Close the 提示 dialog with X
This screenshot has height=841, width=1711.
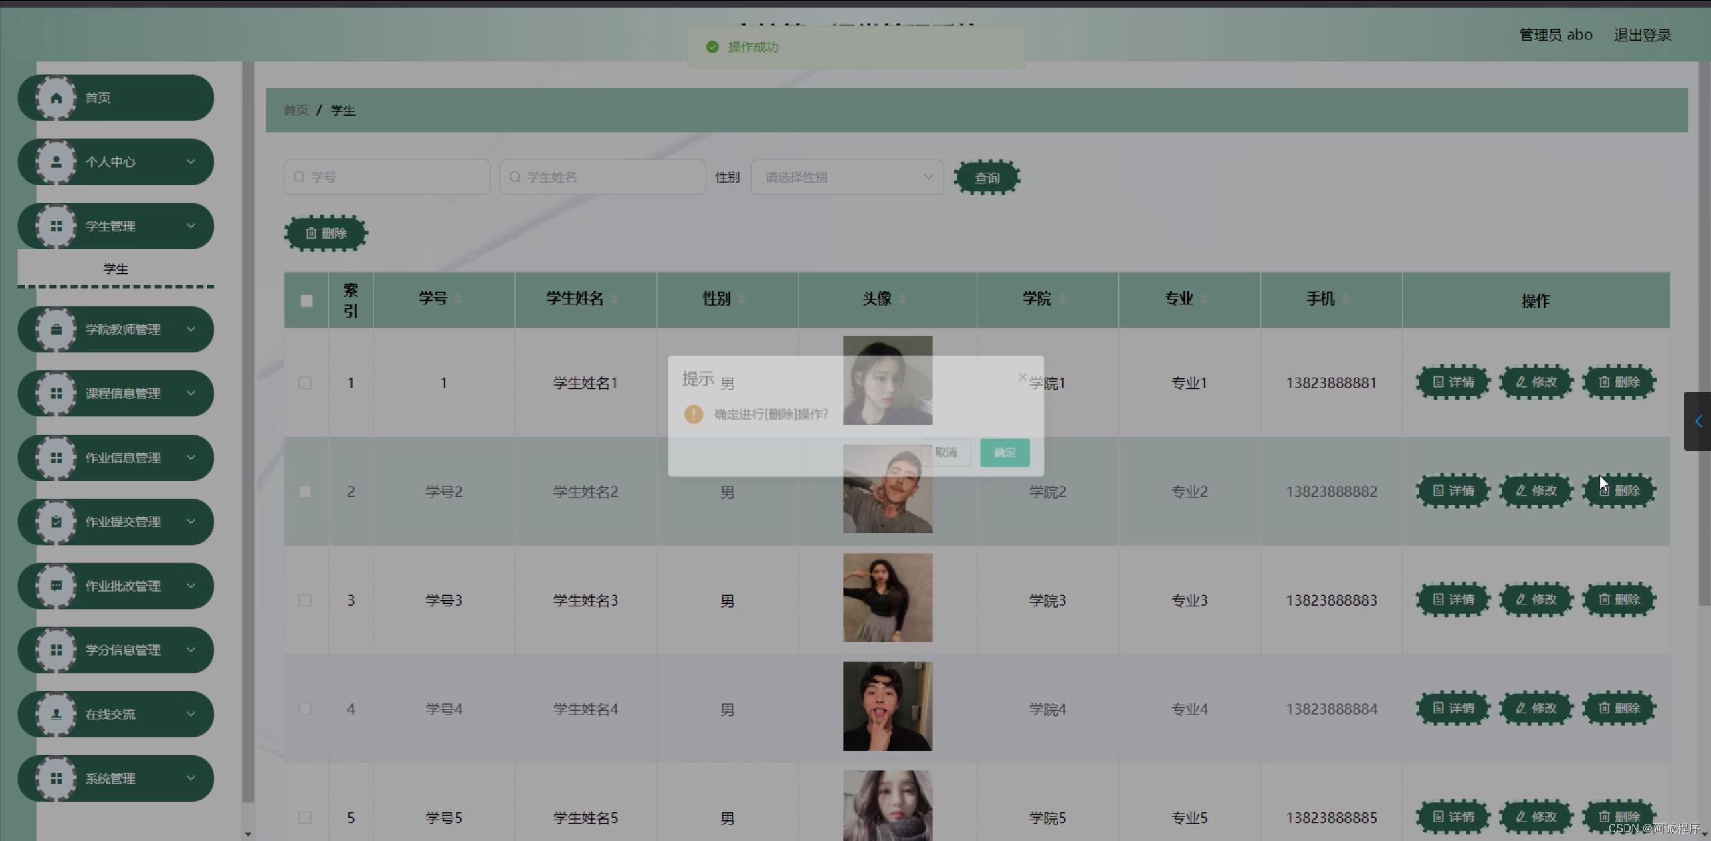1022,377
